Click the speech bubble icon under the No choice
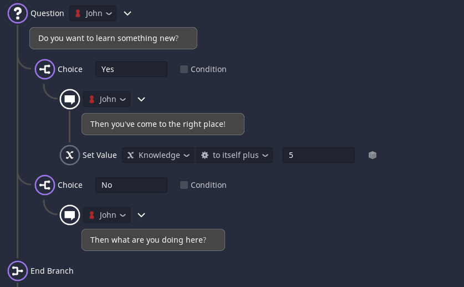464x287 pixels. pyautogui.click(x=70, y=215)
